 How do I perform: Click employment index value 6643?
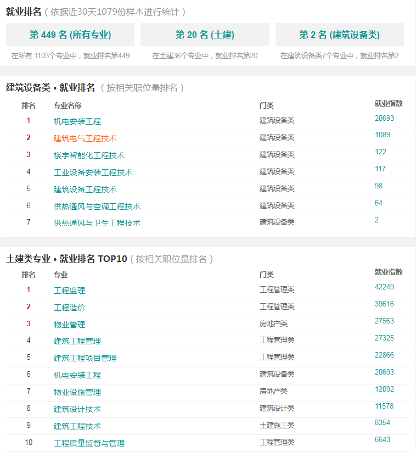click(383, 439)
